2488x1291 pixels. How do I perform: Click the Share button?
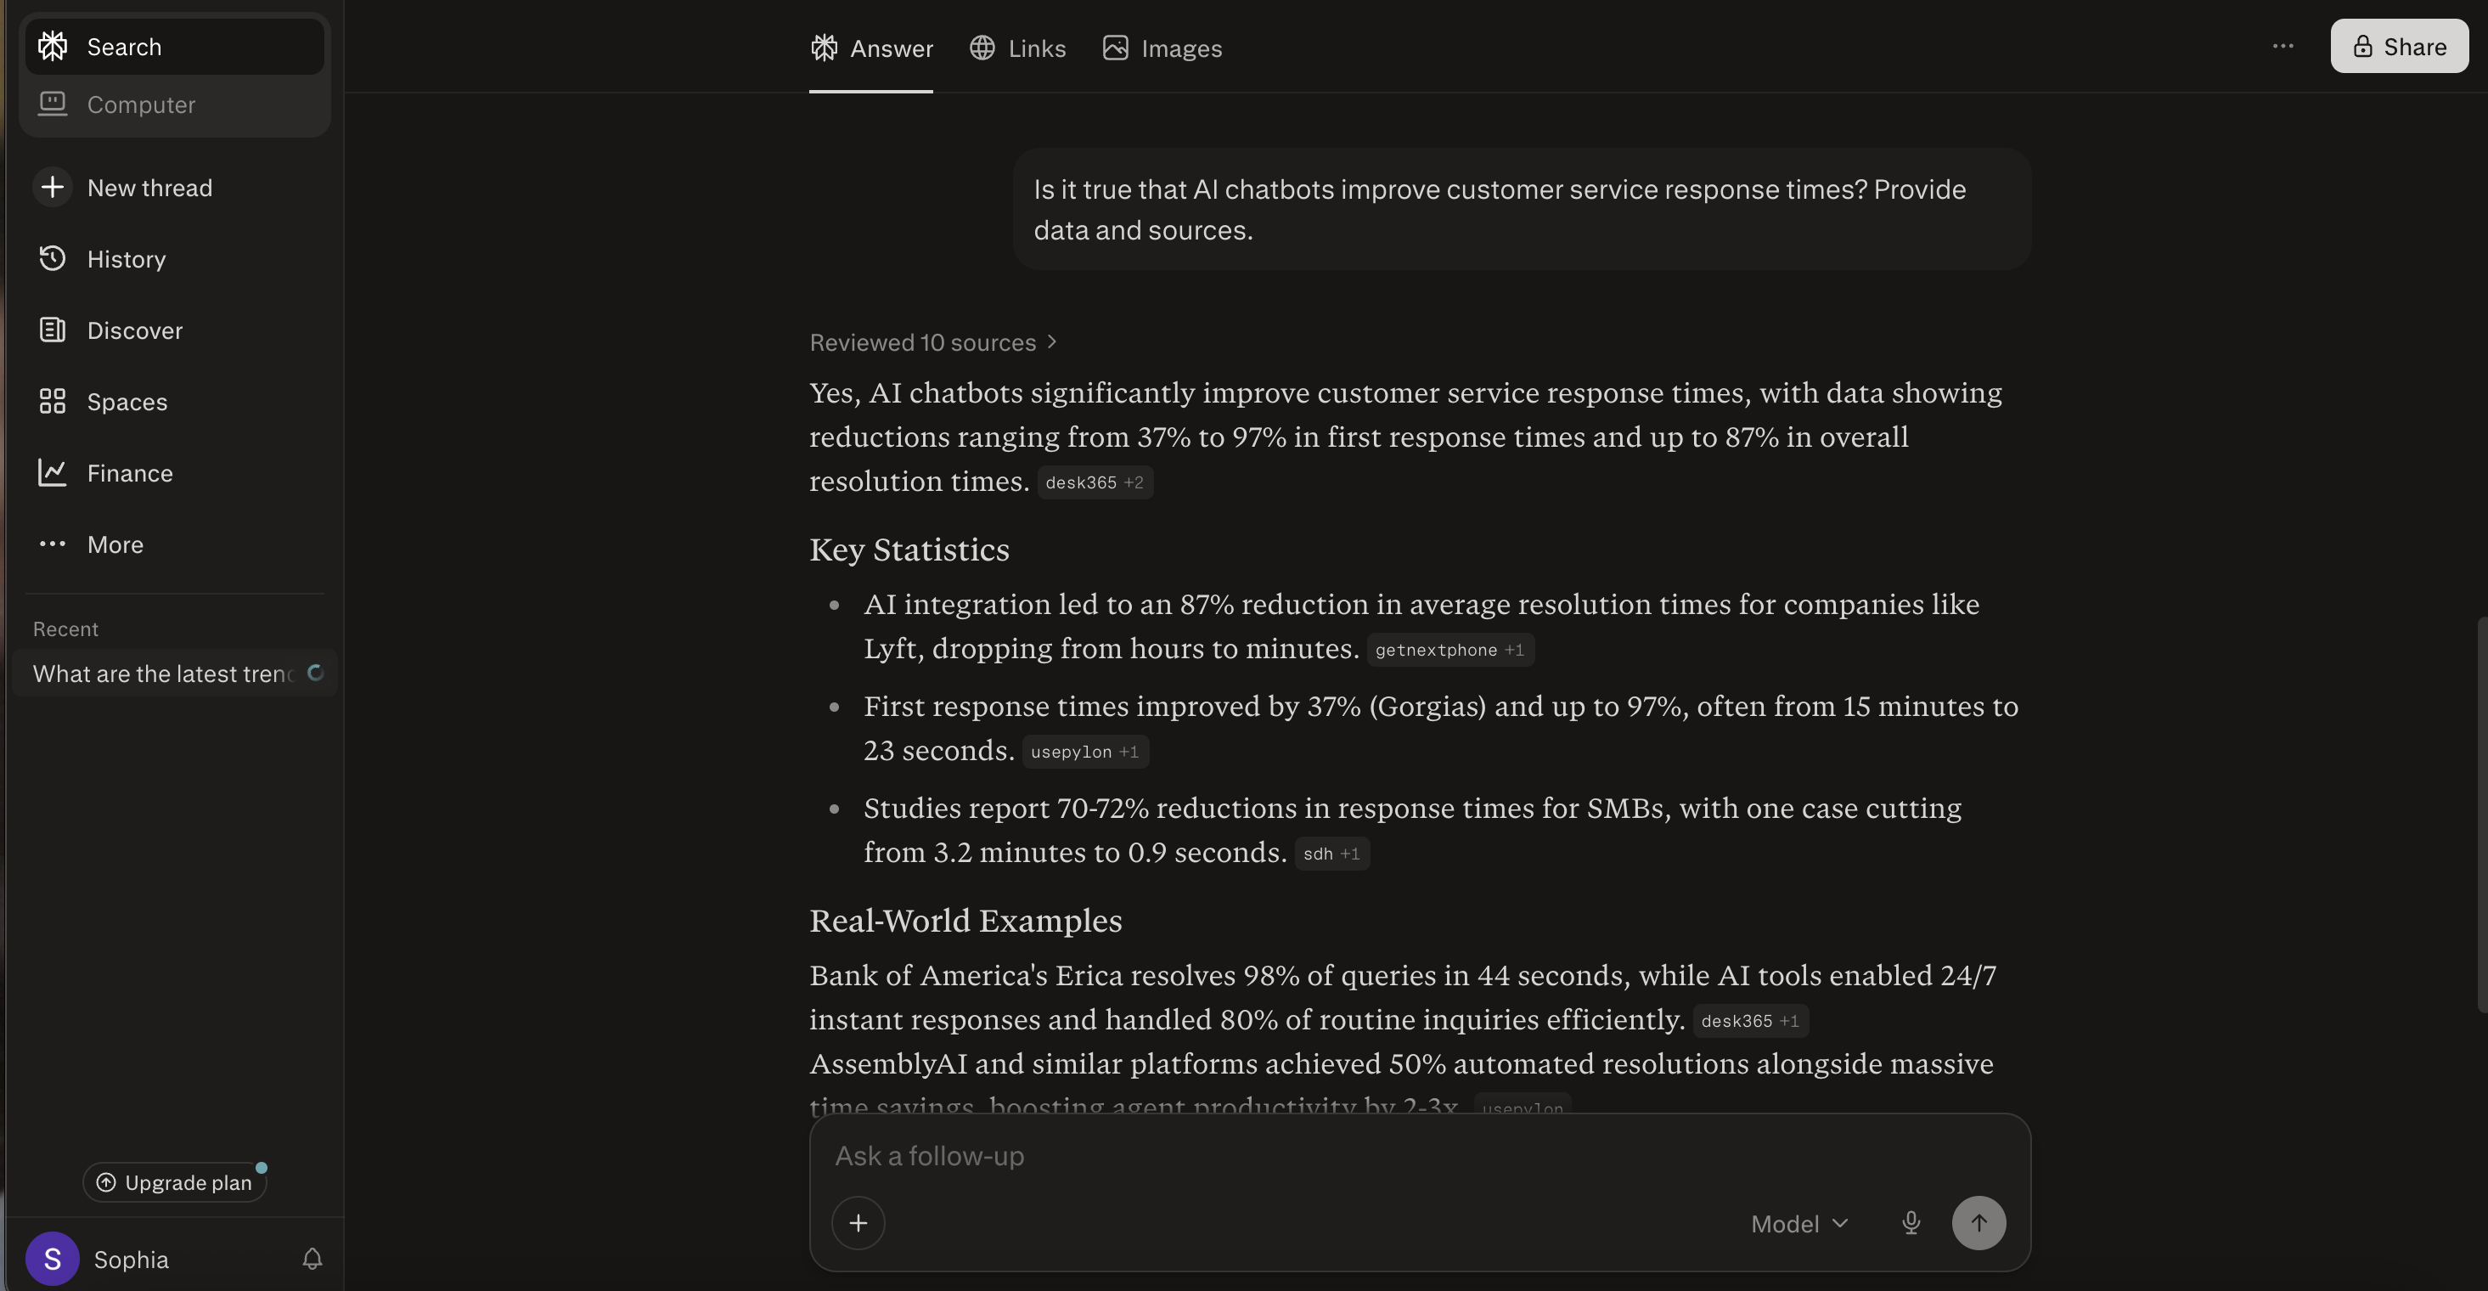coord(2399,47)
